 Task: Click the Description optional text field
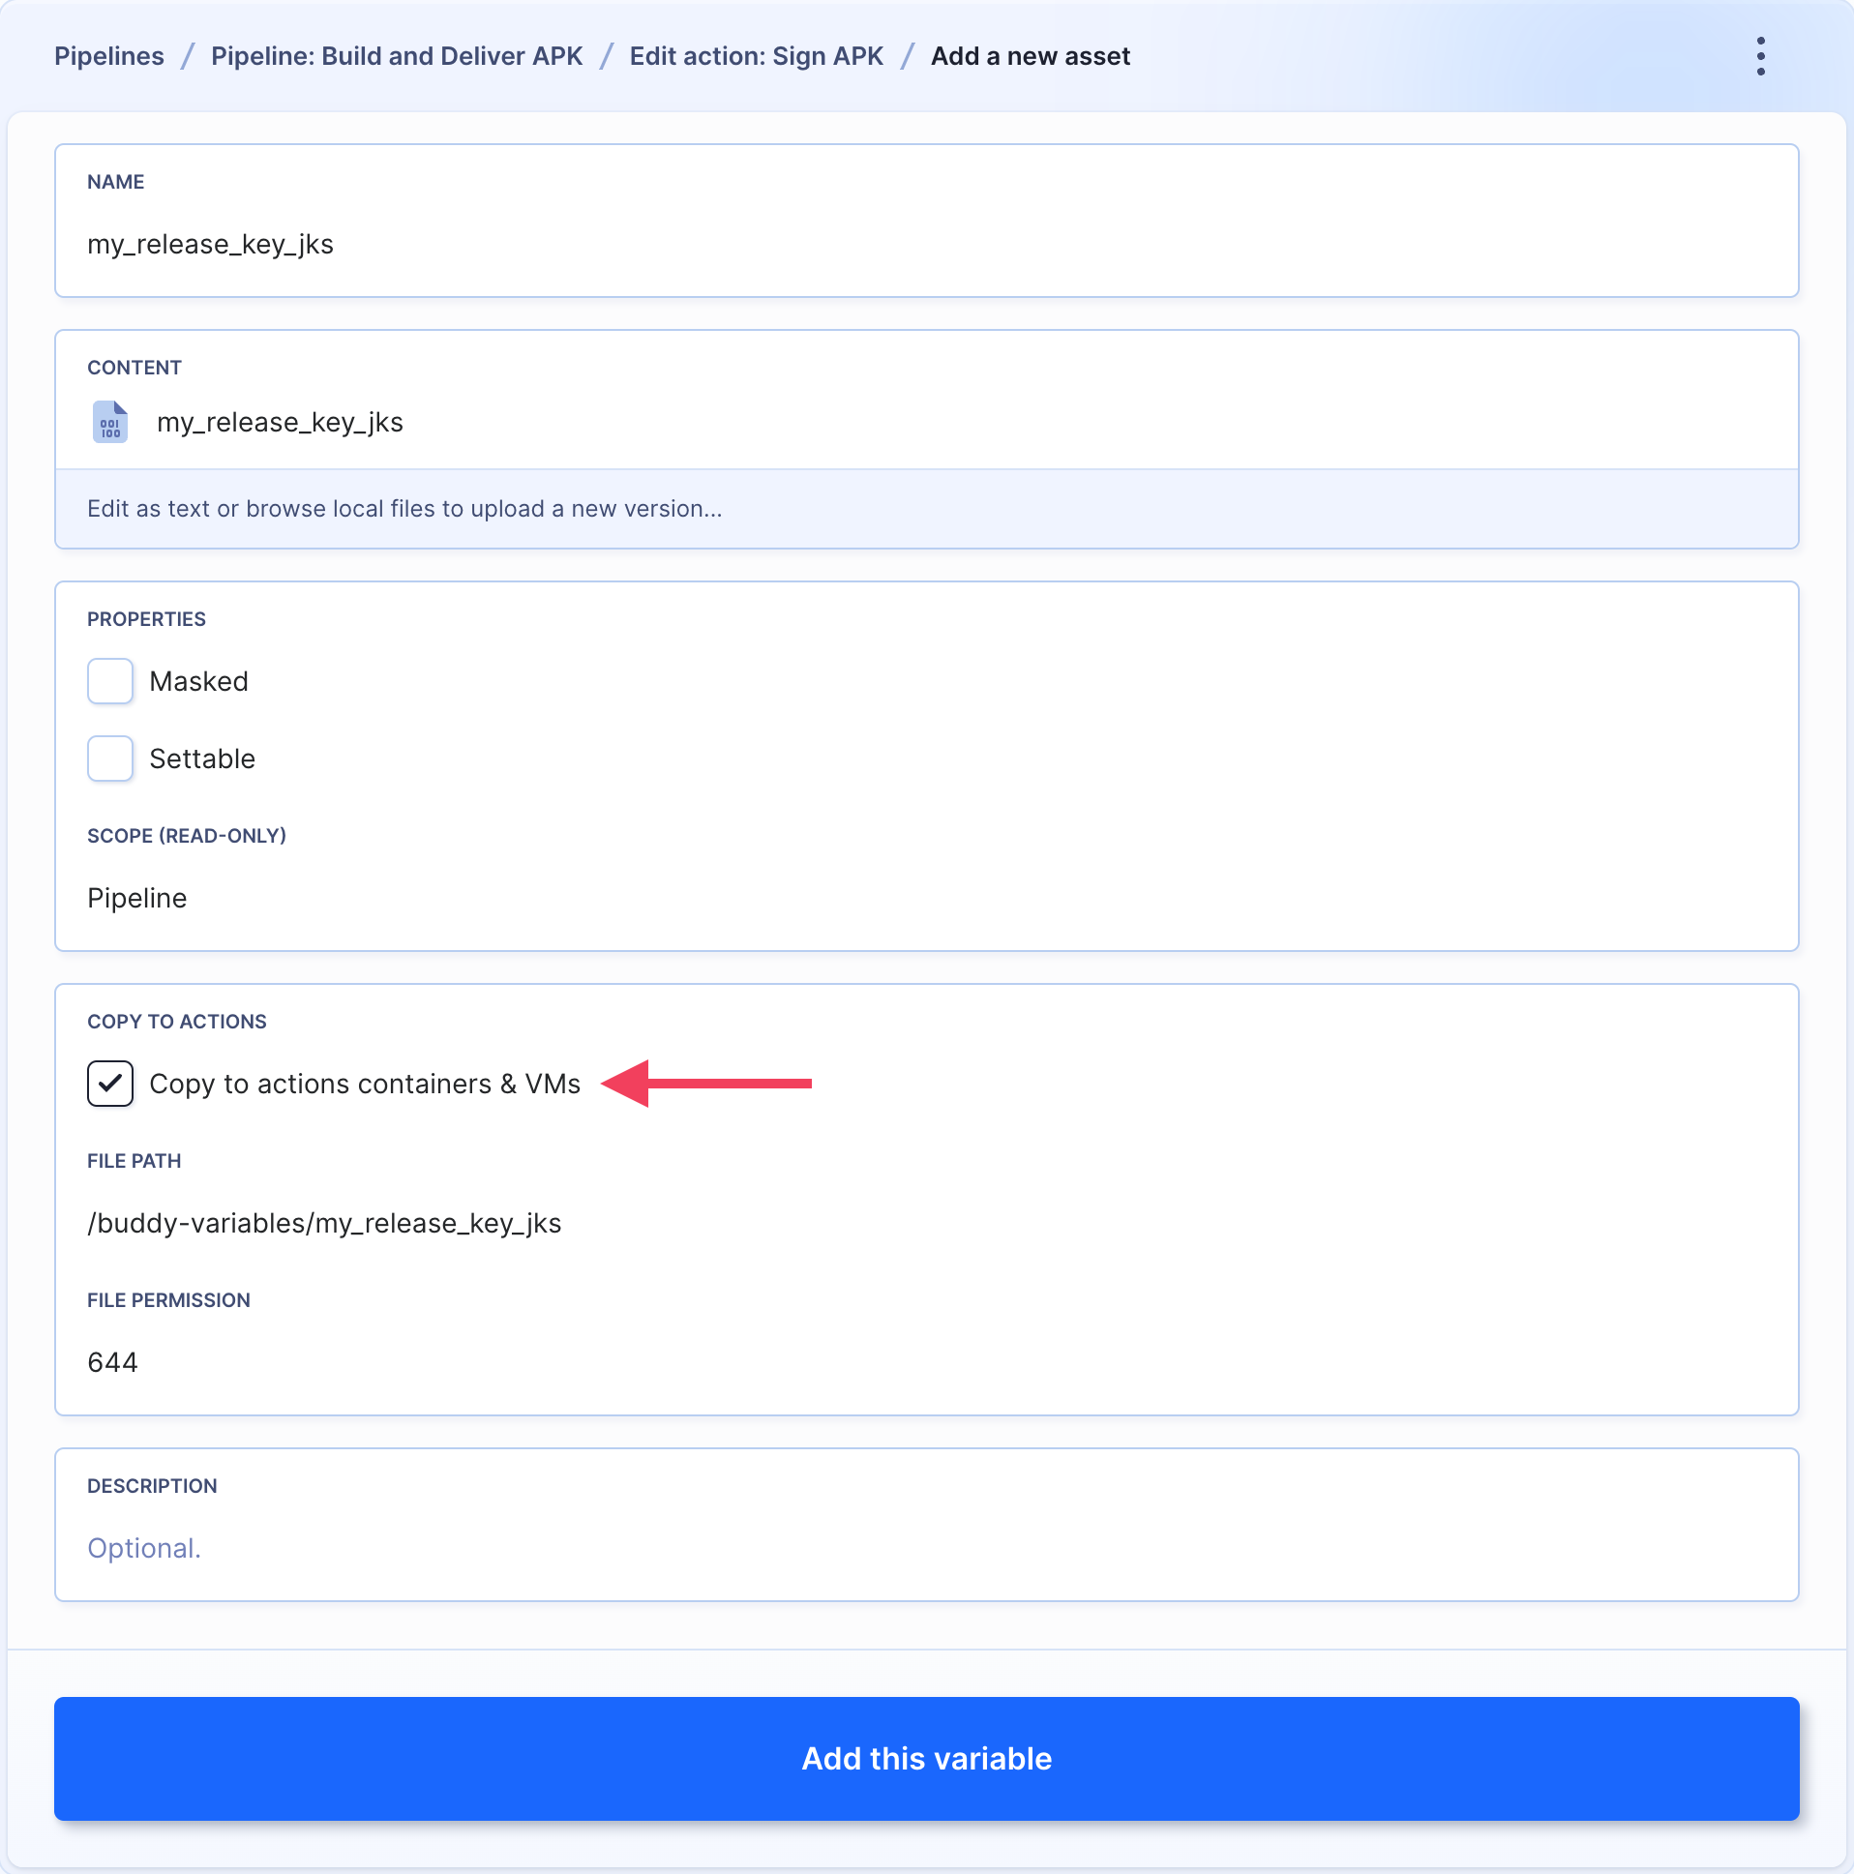[926, 1548]
